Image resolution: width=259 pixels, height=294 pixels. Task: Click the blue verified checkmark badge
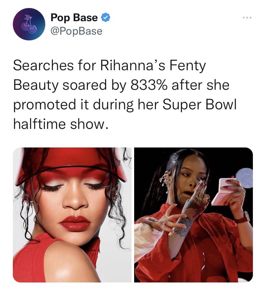pos(106,18)
